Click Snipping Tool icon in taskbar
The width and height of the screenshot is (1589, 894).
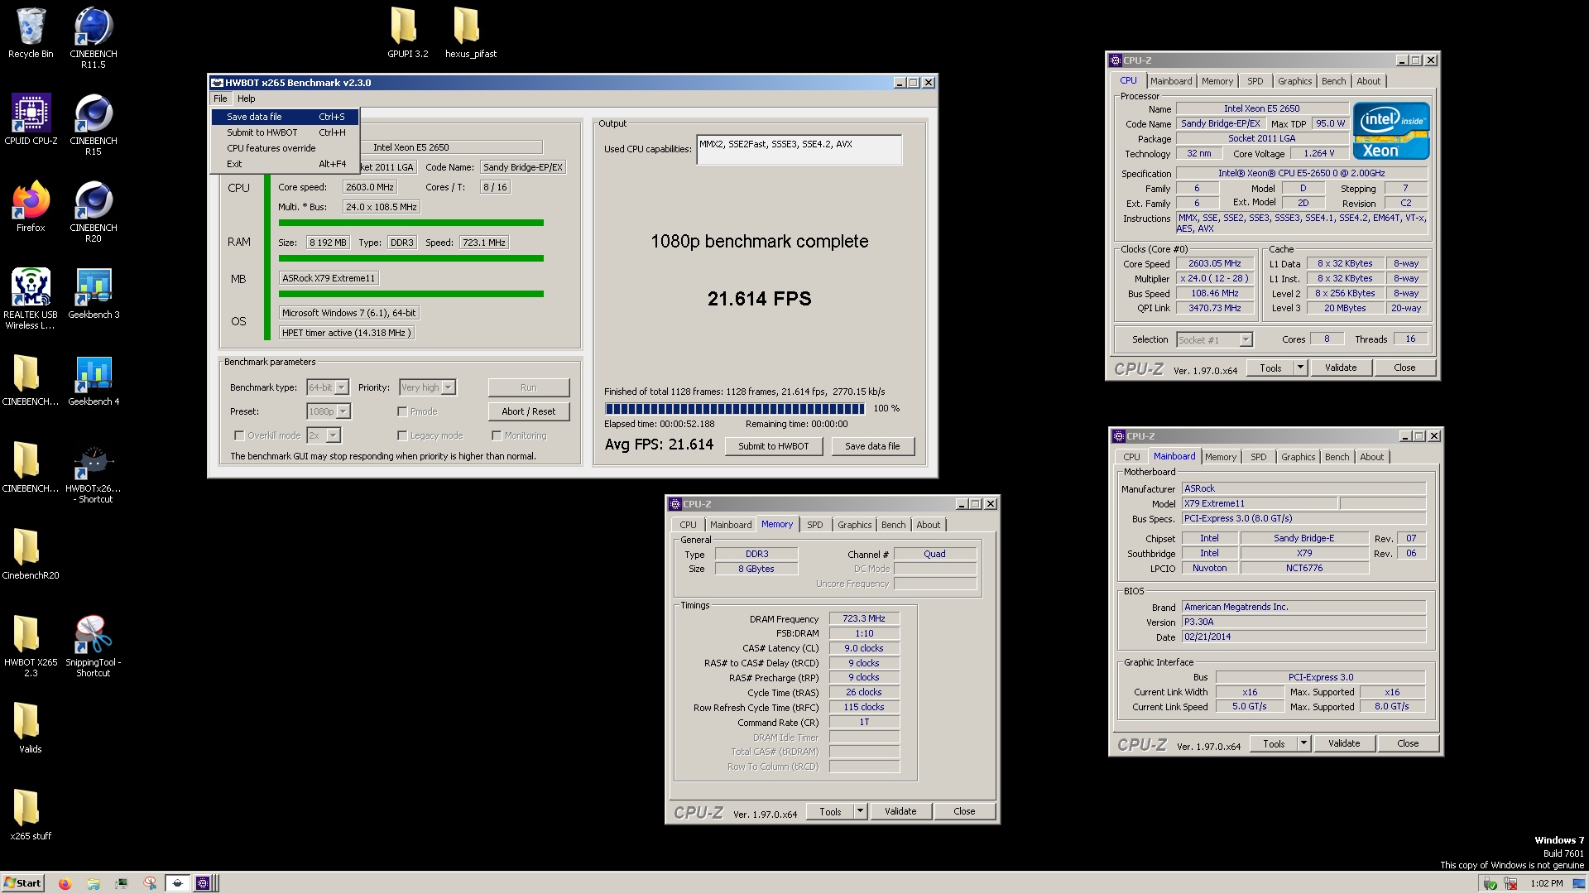point(150,883)
